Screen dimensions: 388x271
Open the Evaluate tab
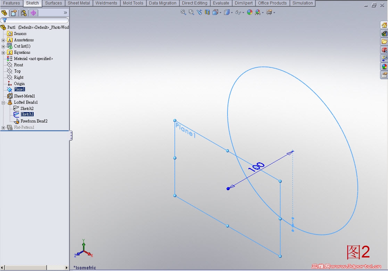point(221,3)
